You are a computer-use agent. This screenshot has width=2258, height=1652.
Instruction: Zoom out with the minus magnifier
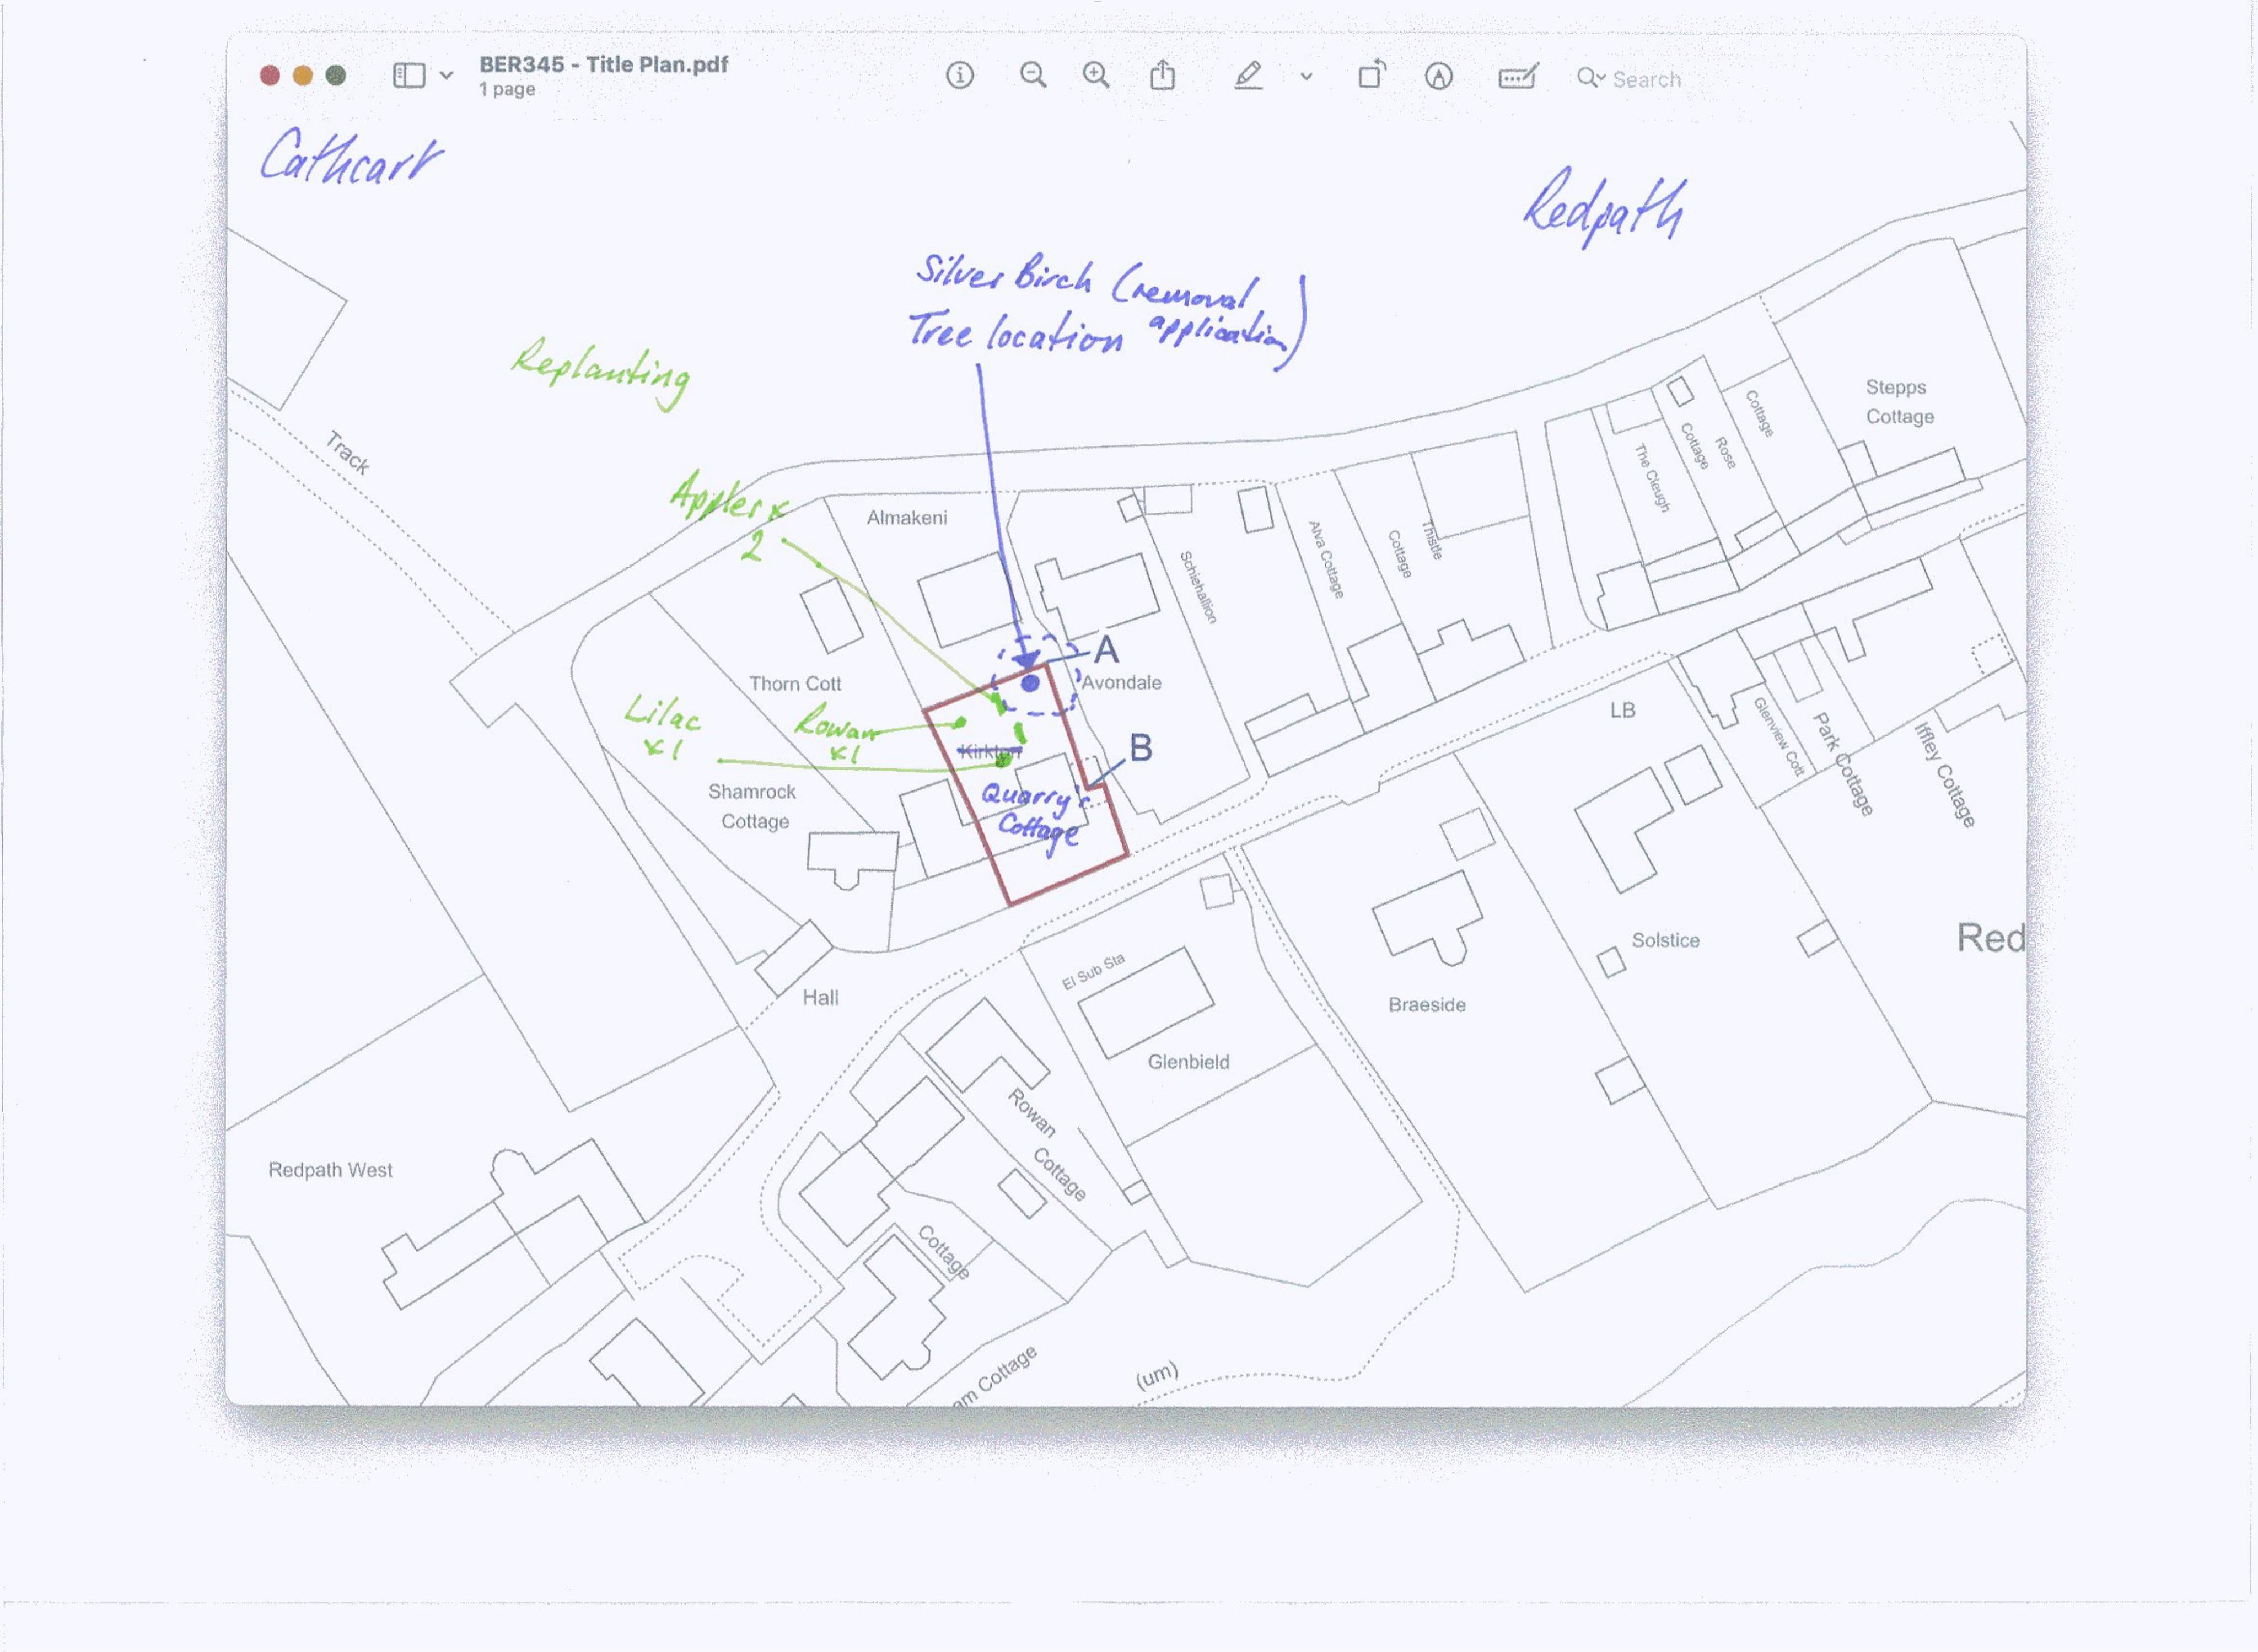tap(1033, 75)
